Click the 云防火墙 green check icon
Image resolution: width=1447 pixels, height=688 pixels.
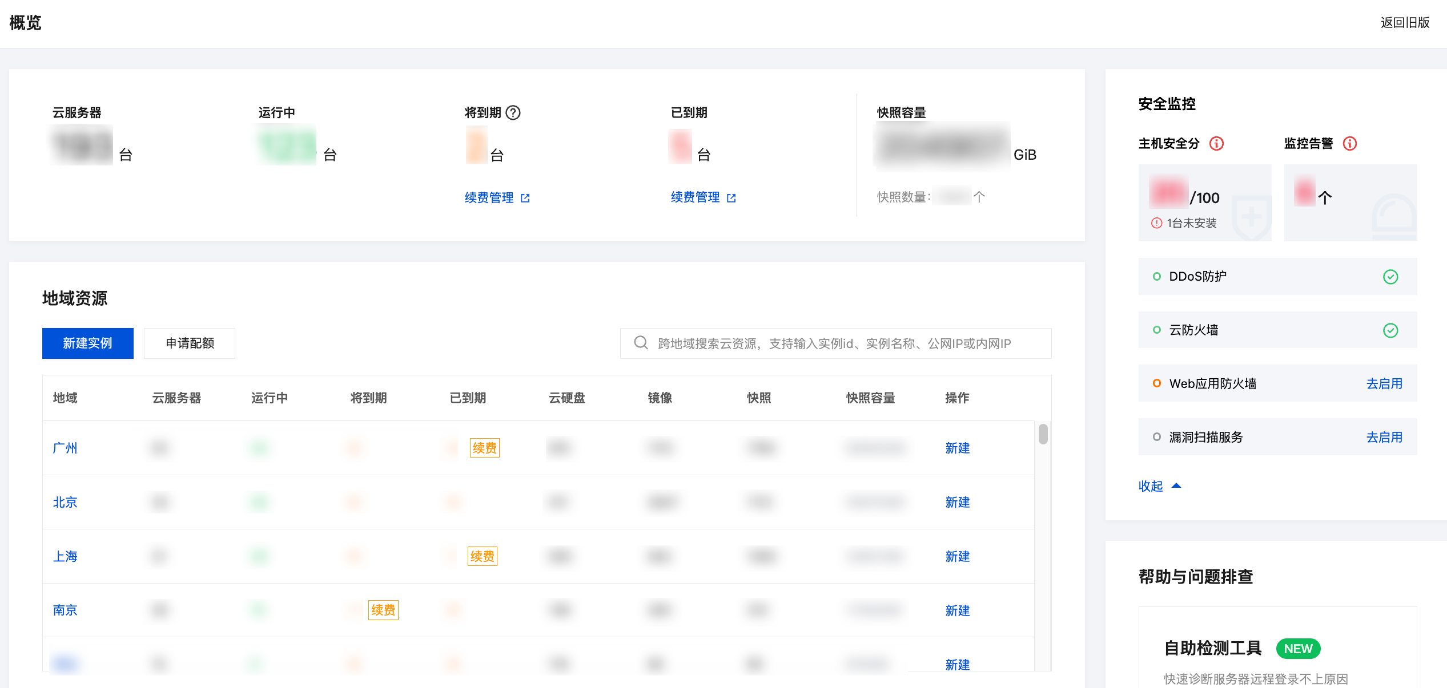[x=1390, y=330]
